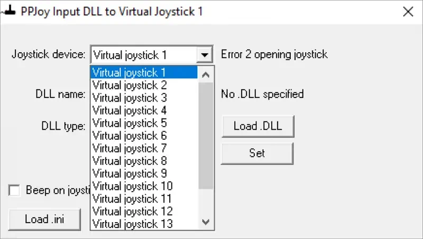
Task: Toggle the Beep on joystick checkbox
Action: point(15,191)
